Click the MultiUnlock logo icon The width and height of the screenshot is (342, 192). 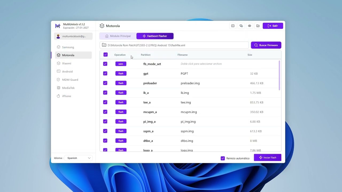pos(58,26)
